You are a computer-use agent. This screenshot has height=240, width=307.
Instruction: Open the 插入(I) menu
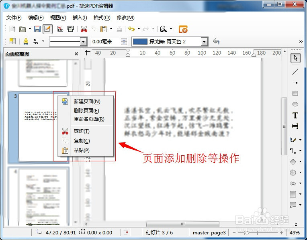tap(80, 18)
